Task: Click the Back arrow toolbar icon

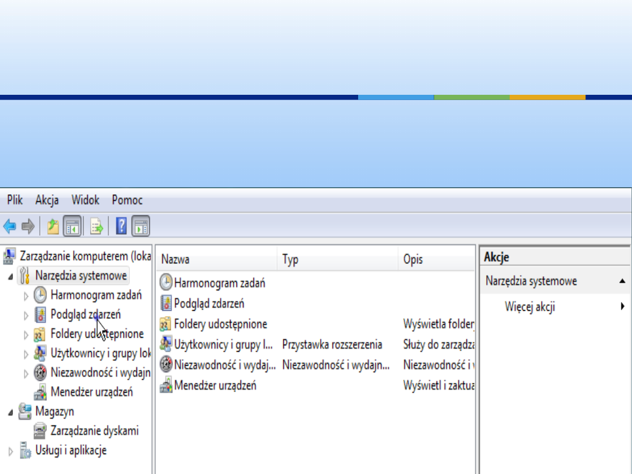Action: (9, 226)
